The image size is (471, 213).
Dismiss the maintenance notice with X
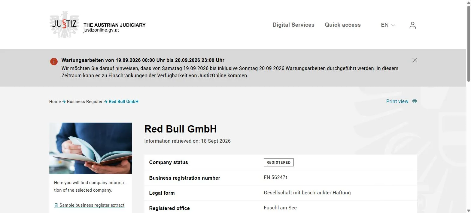[x=415, y=60]
